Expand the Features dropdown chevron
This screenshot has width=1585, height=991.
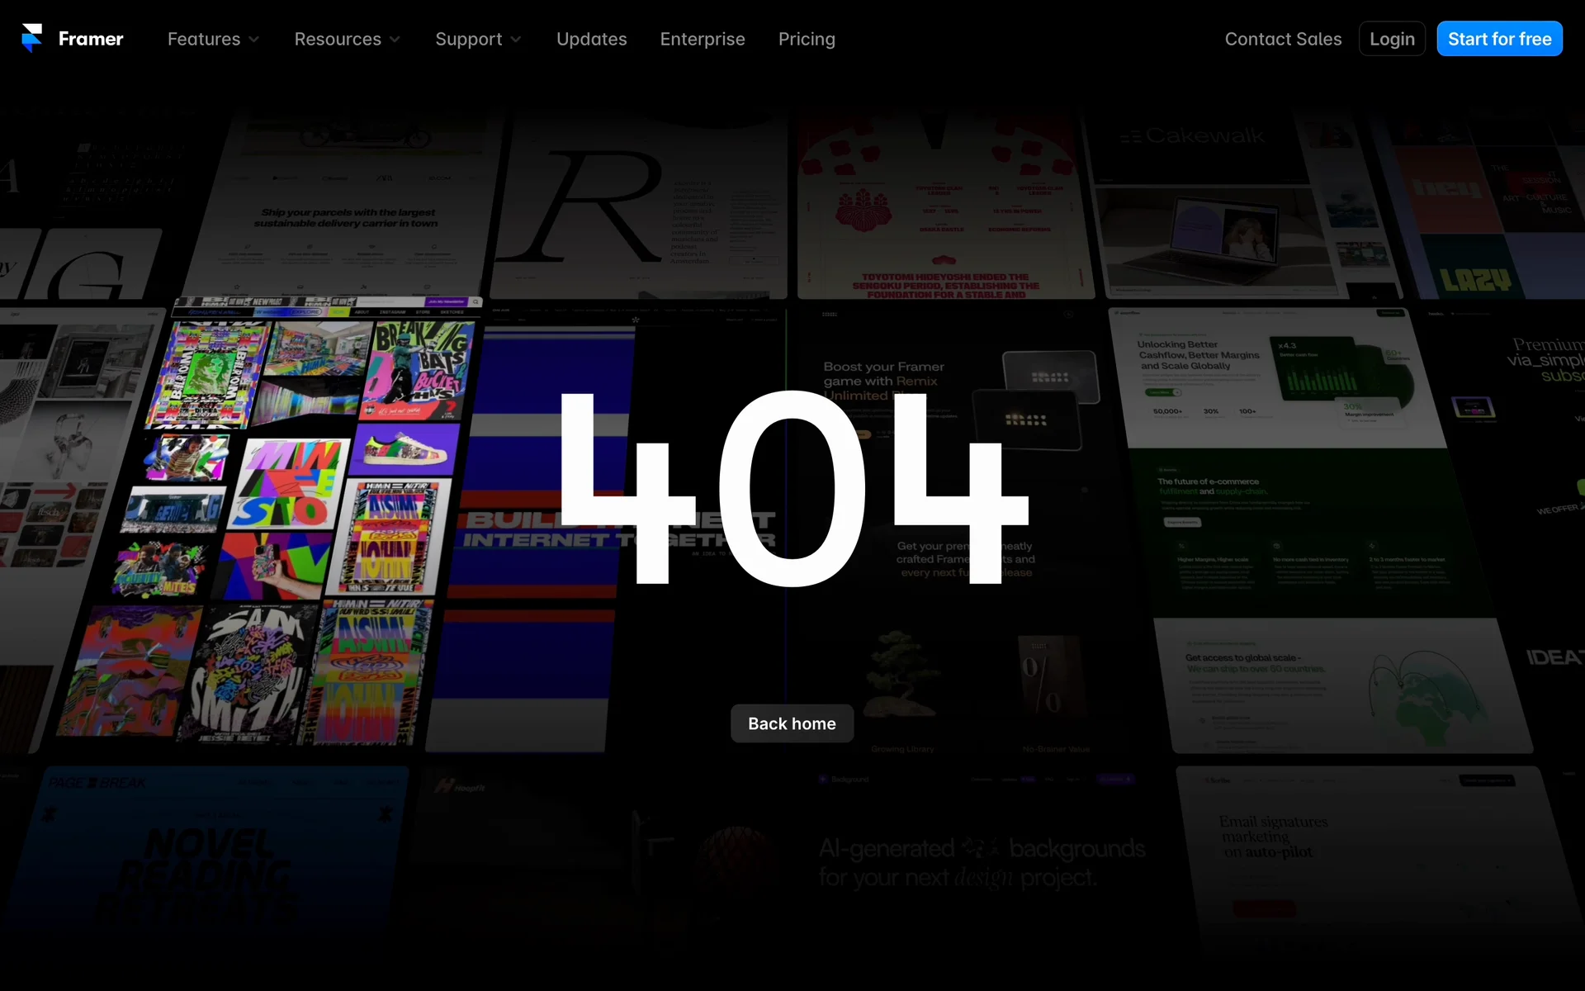click(254, 40)
